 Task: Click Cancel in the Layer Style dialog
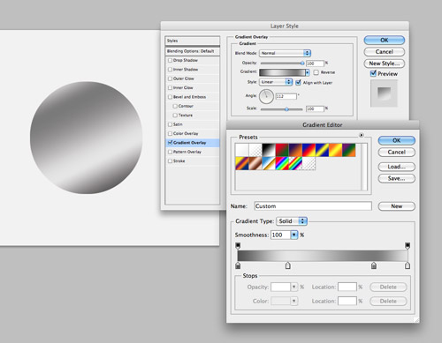[385, 52]
